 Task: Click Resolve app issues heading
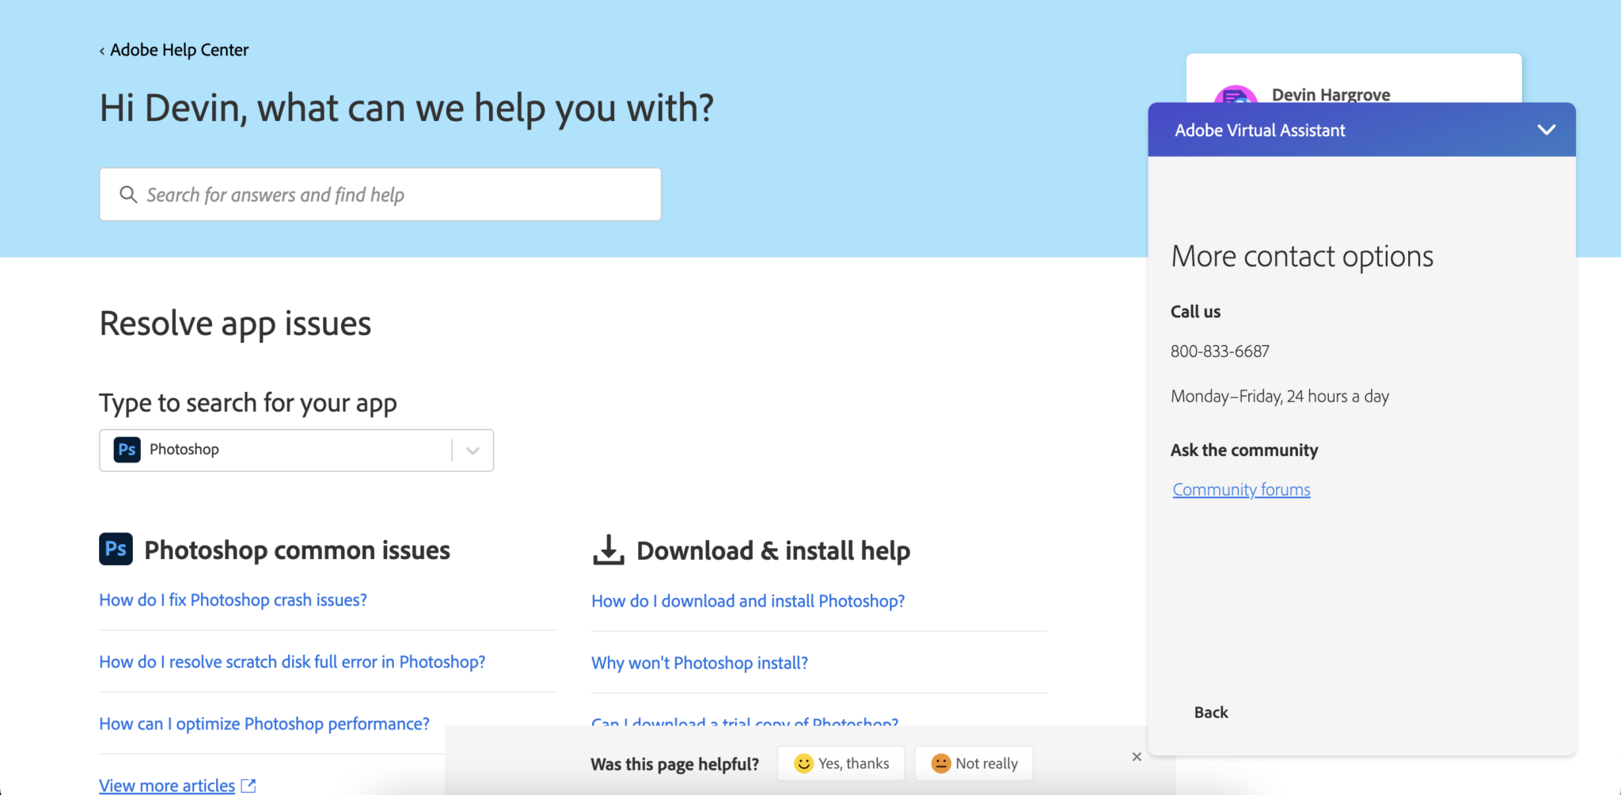235,324
